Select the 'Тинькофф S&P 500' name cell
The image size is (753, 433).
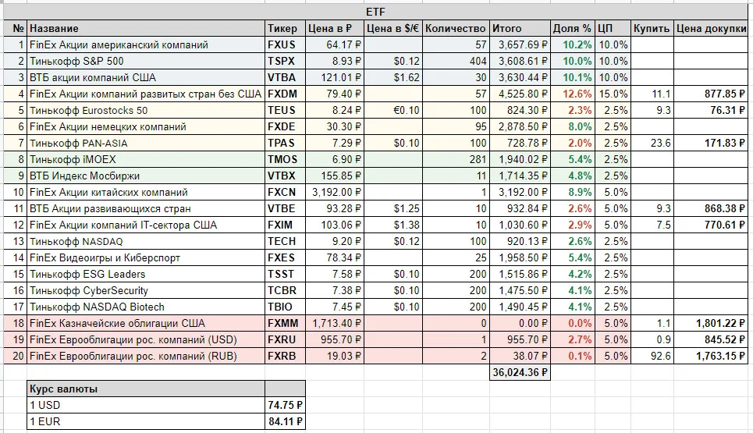146,61
